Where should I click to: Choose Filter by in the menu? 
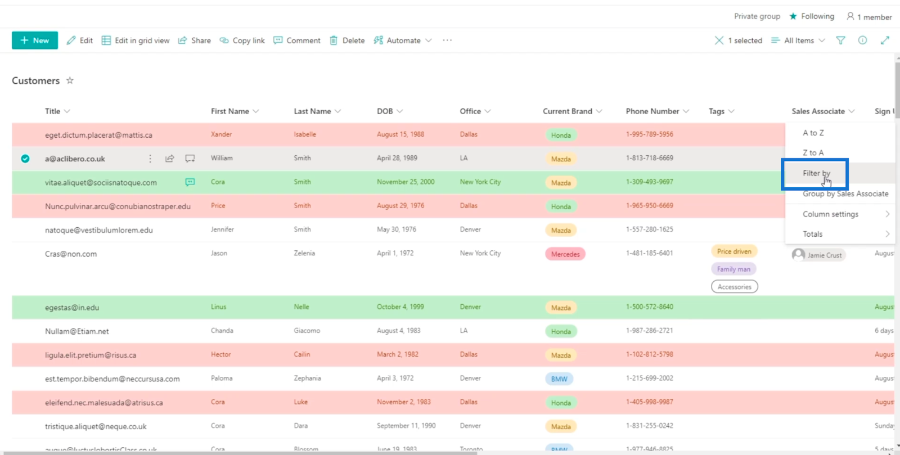(x=816, y=173)
